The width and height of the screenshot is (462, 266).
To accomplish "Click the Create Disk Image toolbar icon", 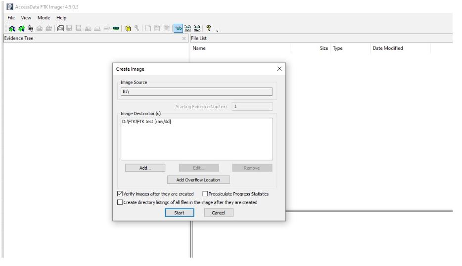I will coord(60,28).
